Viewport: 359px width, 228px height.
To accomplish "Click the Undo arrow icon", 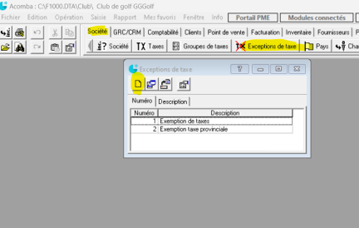I will tap(37, 33).
